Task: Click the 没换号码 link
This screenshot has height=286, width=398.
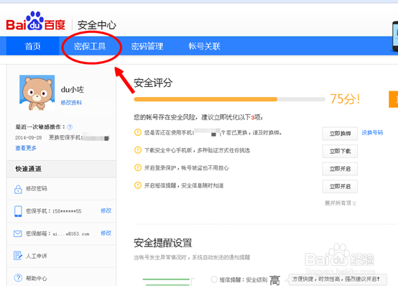Action: [372, 133]
